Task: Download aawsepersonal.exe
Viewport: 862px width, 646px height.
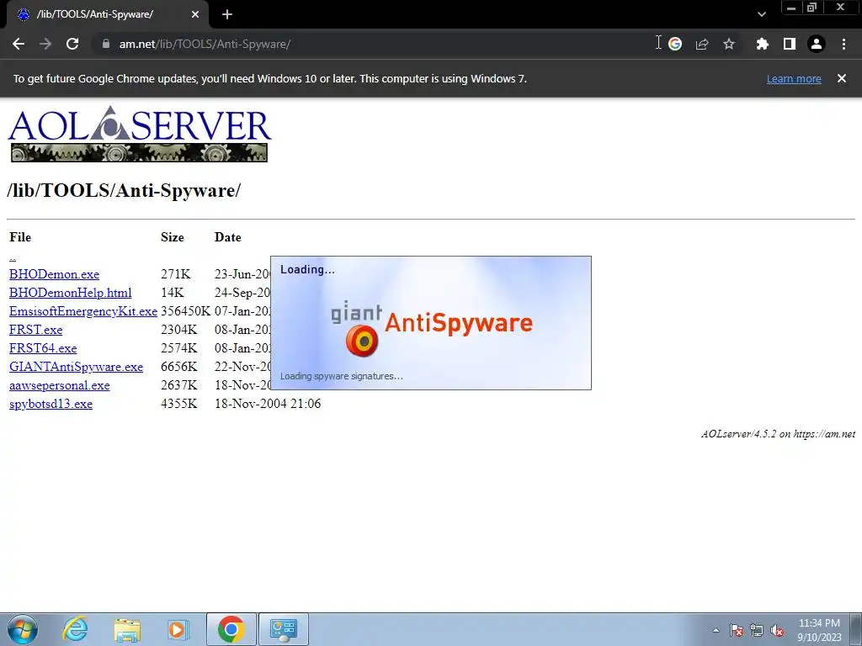Action: pos(60,385)
